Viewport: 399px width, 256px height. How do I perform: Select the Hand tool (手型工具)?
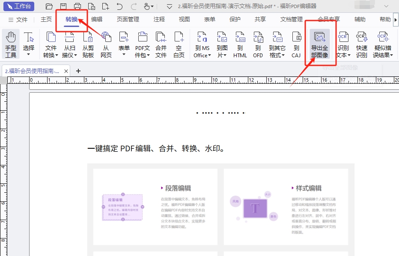11,44
